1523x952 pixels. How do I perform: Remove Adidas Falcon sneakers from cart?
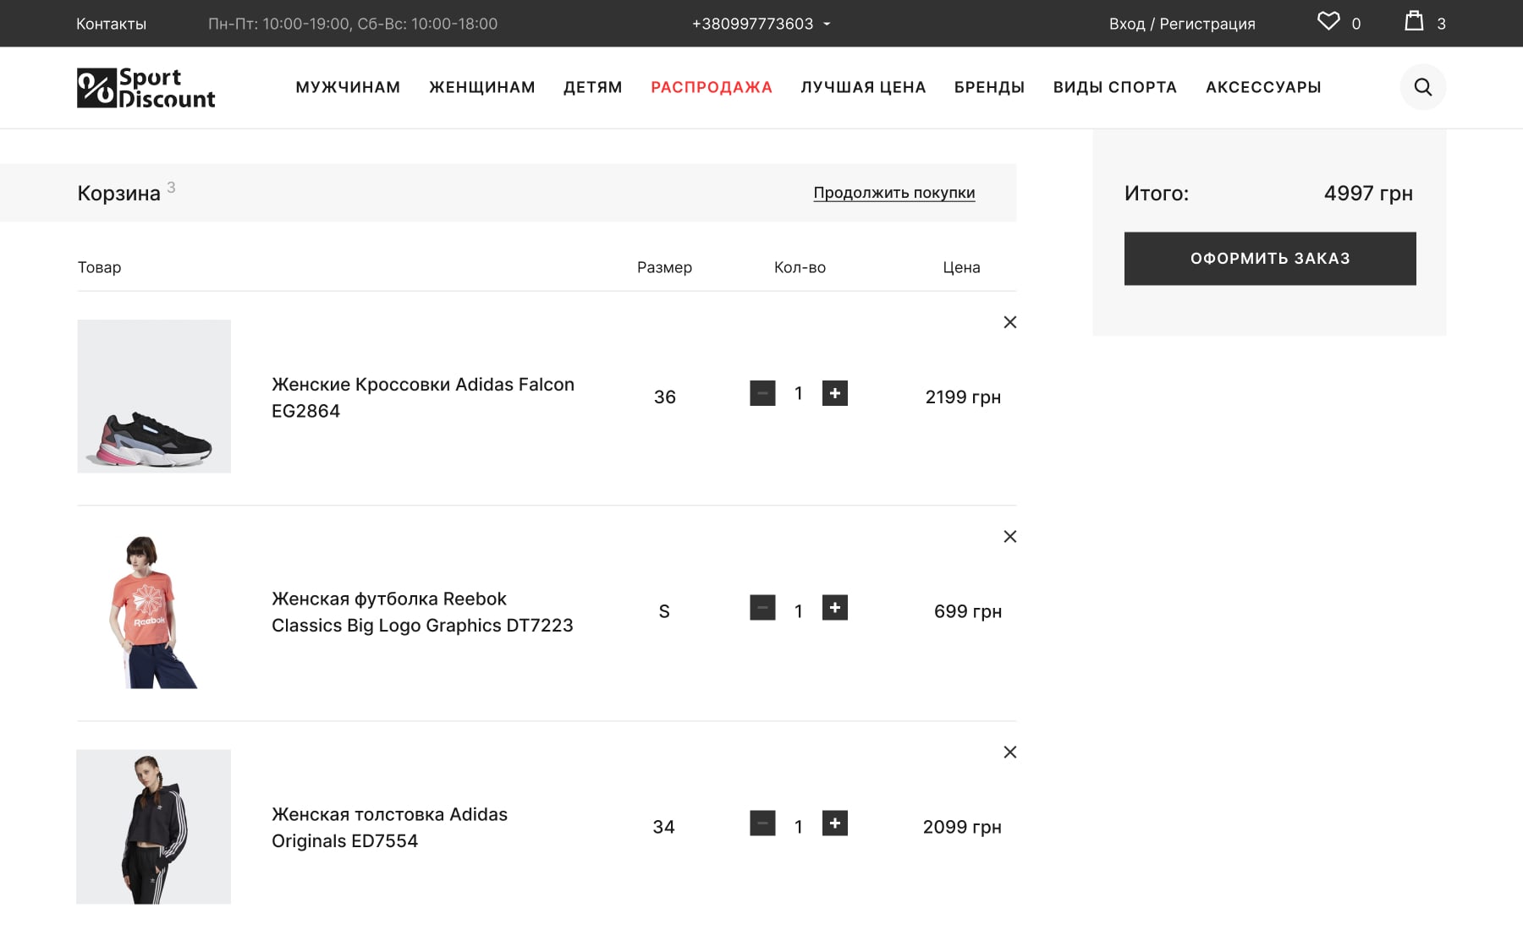tap(1009, 322)
